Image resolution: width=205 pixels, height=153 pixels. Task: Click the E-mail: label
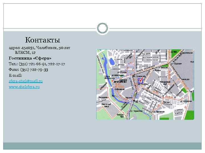(x=15, y=75)
